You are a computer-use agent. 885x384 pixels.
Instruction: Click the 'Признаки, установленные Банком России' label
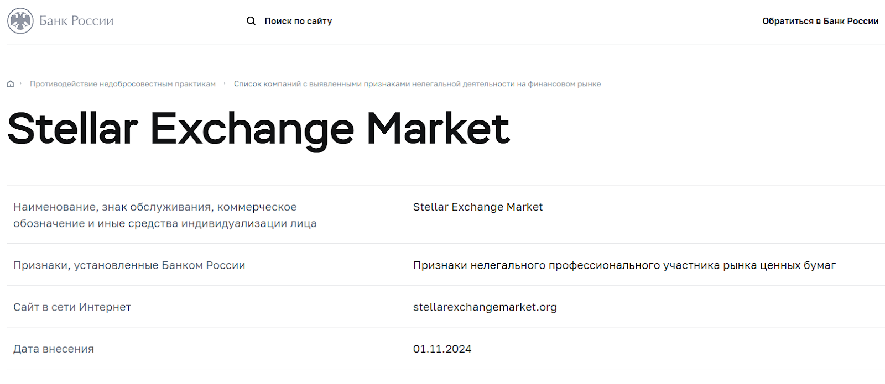[129, 265]
